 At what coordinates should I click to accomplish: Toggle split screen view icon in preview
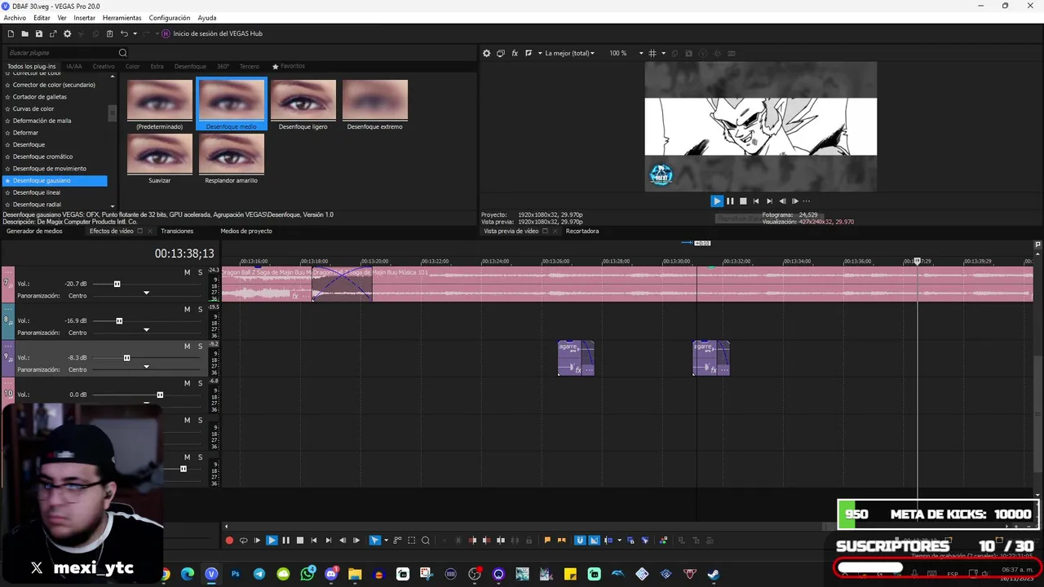point(529,53)
